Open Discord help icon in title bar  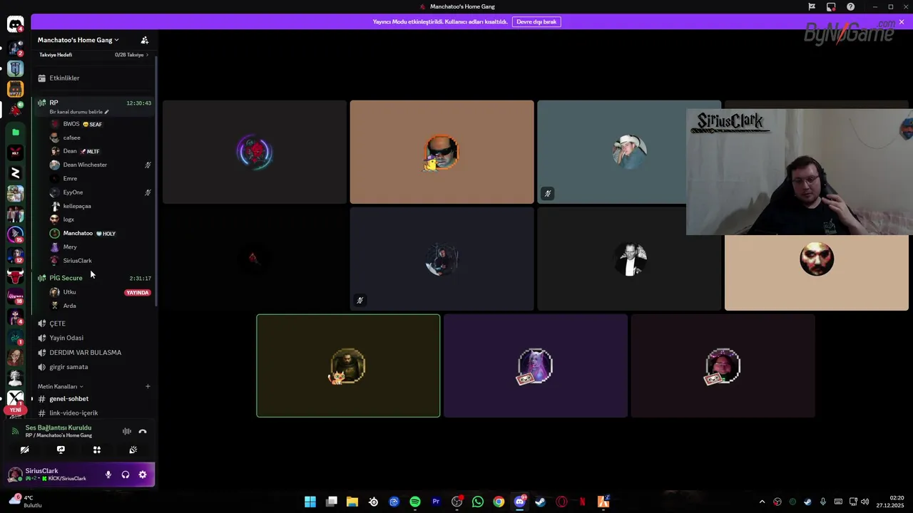click(850, 6)
